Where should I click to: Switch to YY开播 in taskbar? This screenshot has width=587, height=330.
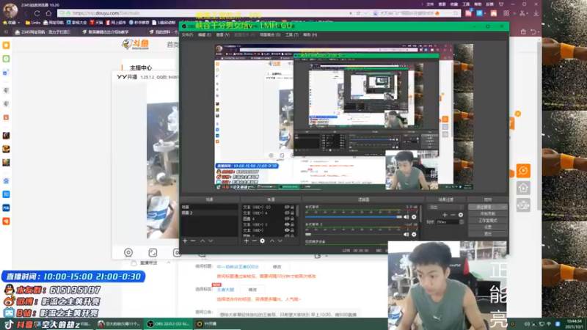point(217,324)
